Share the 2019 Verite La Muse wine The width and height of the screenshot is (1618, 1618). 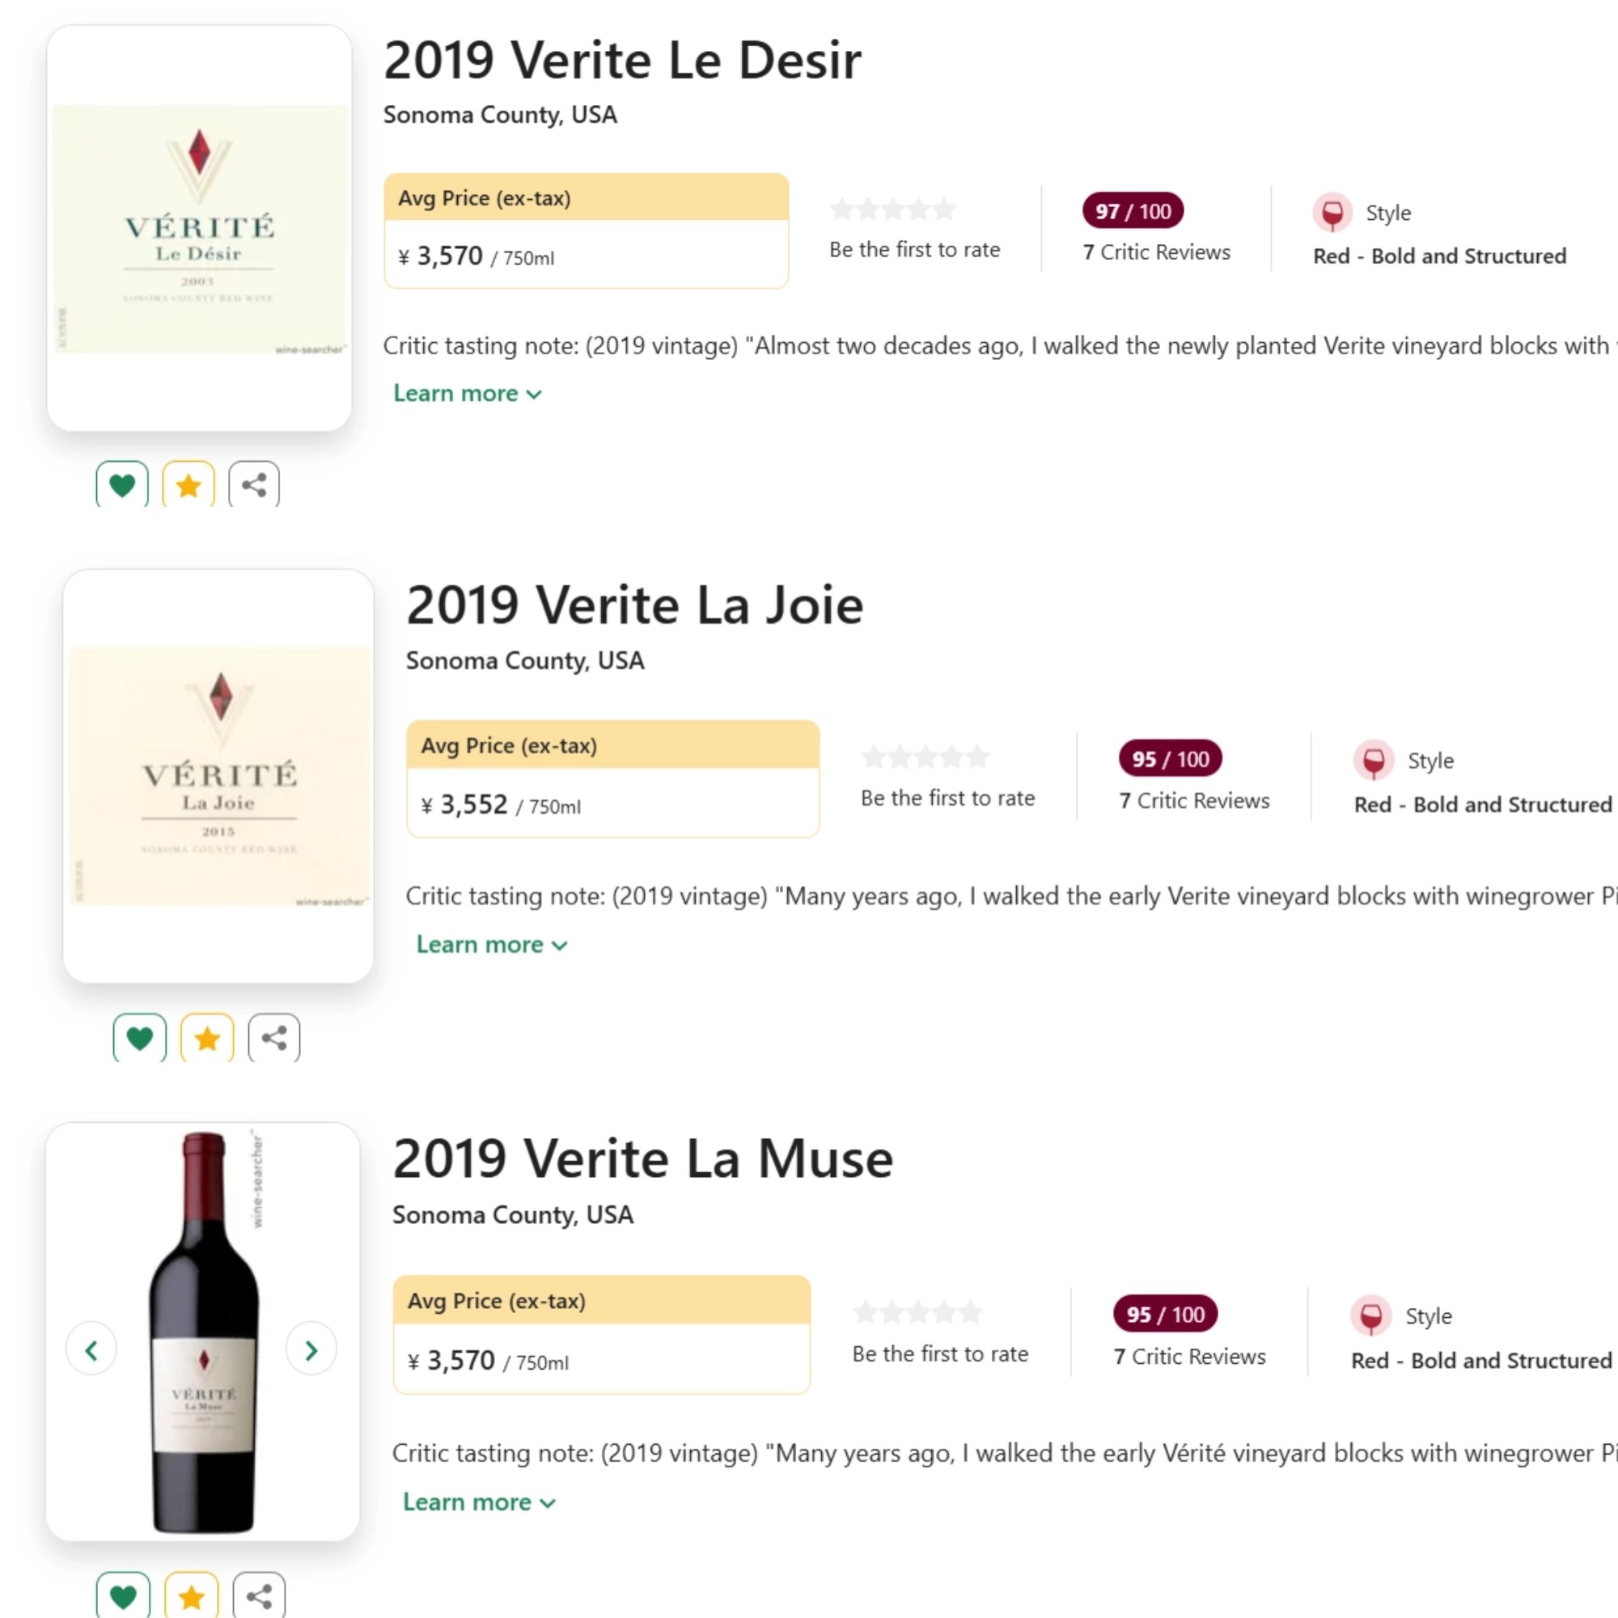(x=259, y=1596)
